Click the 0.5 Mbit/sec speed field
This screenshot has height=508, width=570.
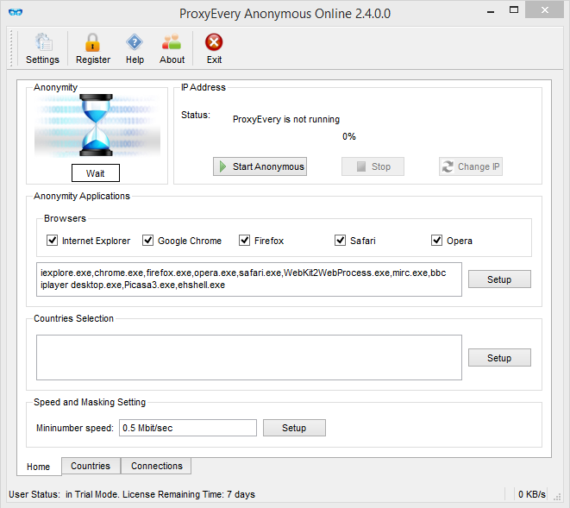(188, 428)
